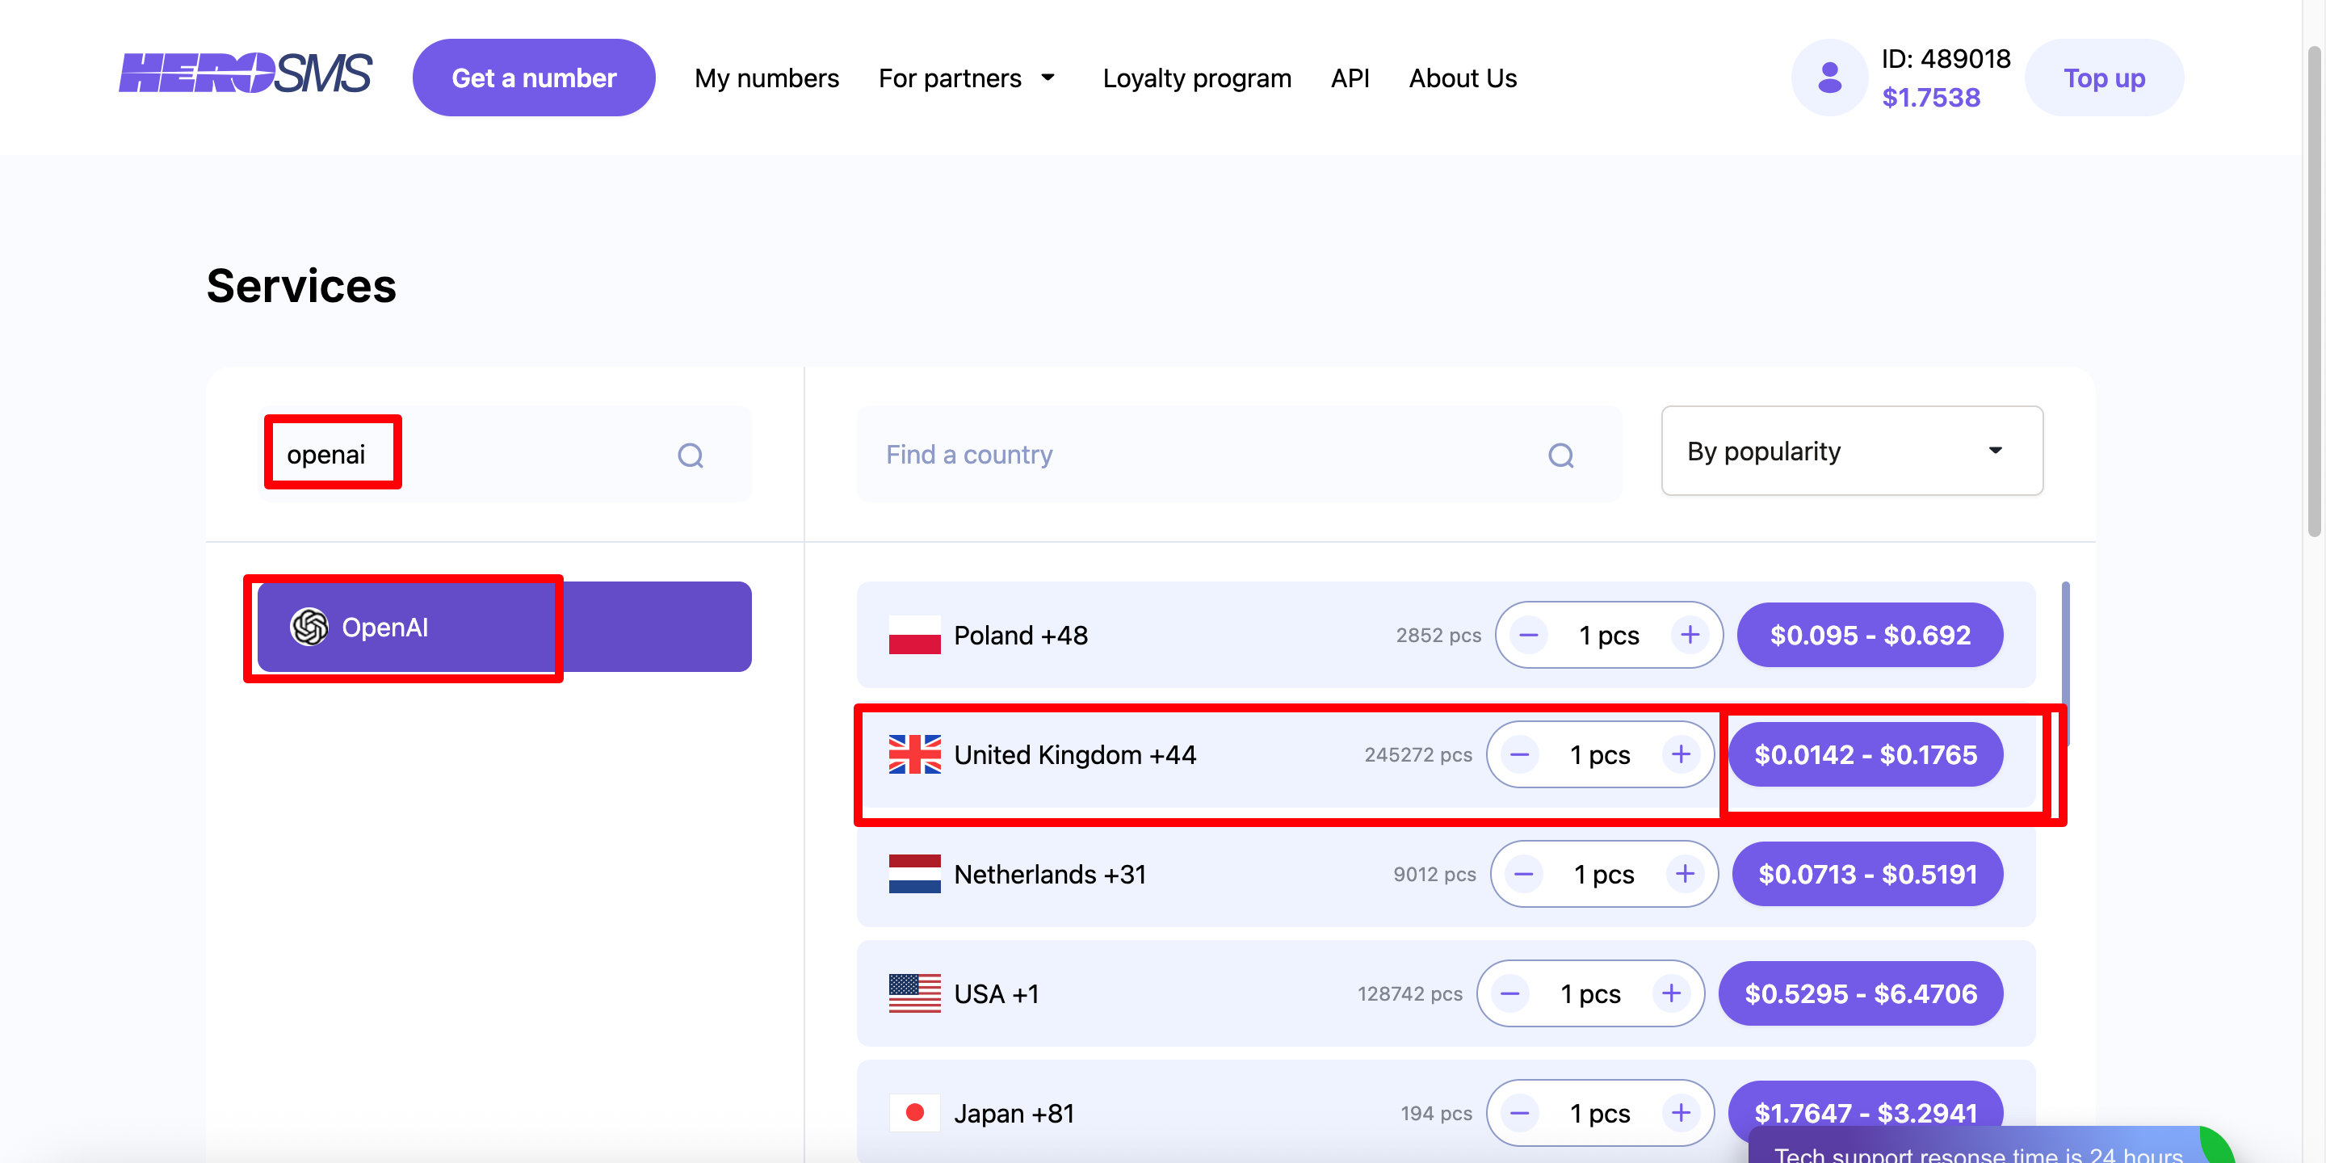Decrease United Kingdom quantity with minus icon
This screenshot has height=1163, width=2326.
tap(1520, 754)
